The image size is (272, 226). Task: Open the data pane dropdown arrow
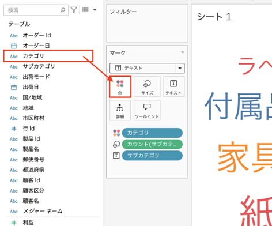point(95,10)
